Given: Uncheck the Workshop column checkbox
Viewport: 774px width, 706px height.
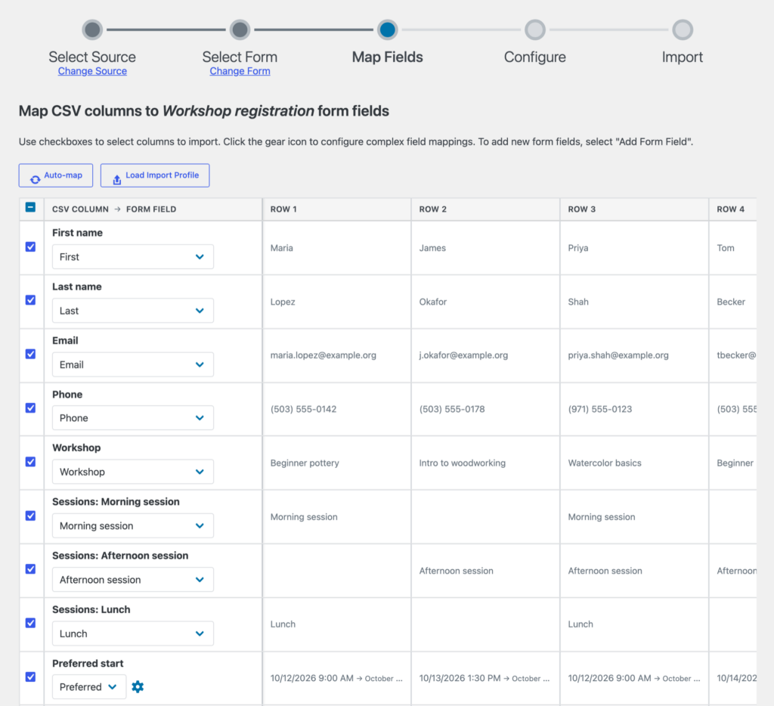Looking at the screenshot, I should pyautogui.click(x=30, y=462).
